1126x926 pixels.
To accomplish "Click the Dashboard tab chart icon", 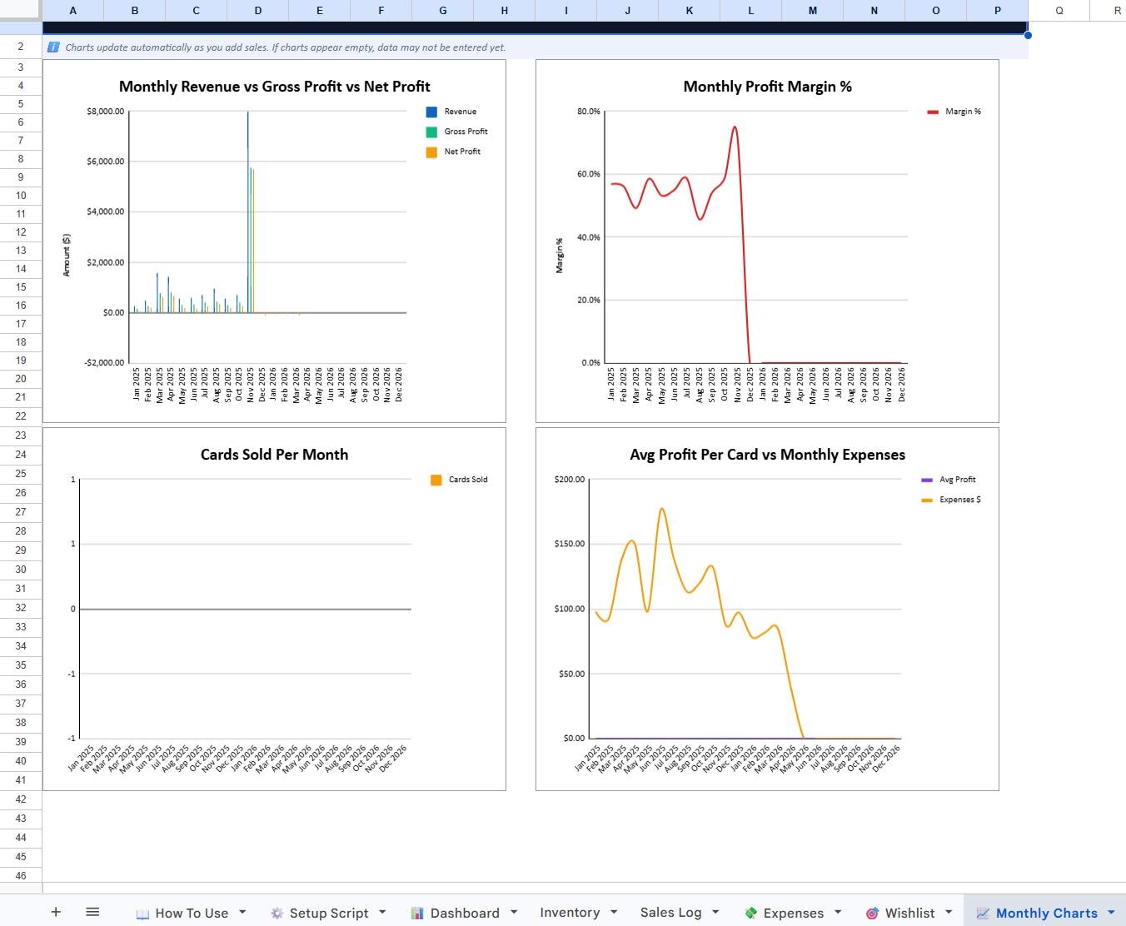I will (417, 914).
